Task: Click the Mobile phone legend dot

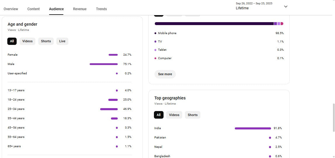Action: pyautogui.click(x=155, y=33)
